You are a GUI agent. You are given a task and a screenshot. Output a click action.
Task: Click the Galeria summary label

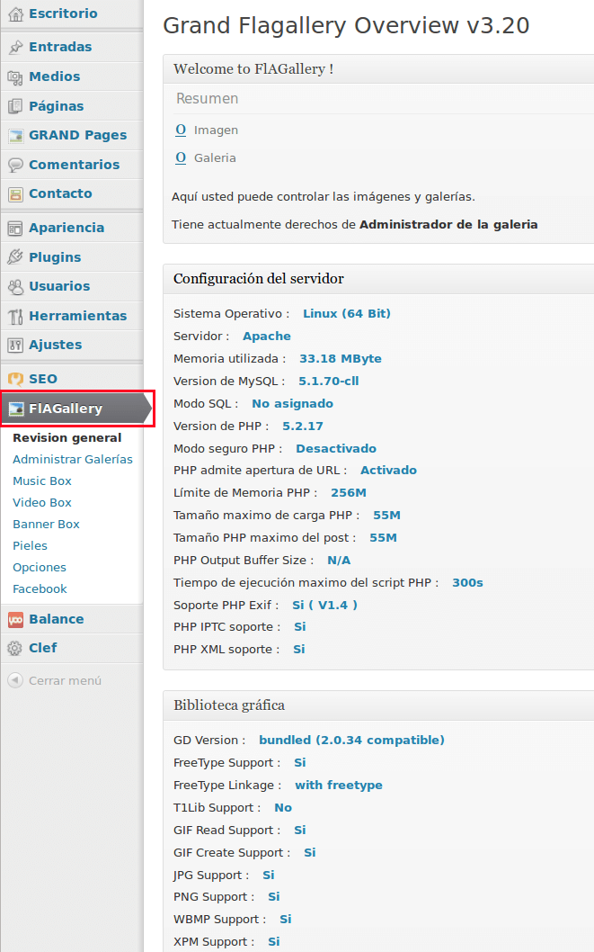click(215, 157)
